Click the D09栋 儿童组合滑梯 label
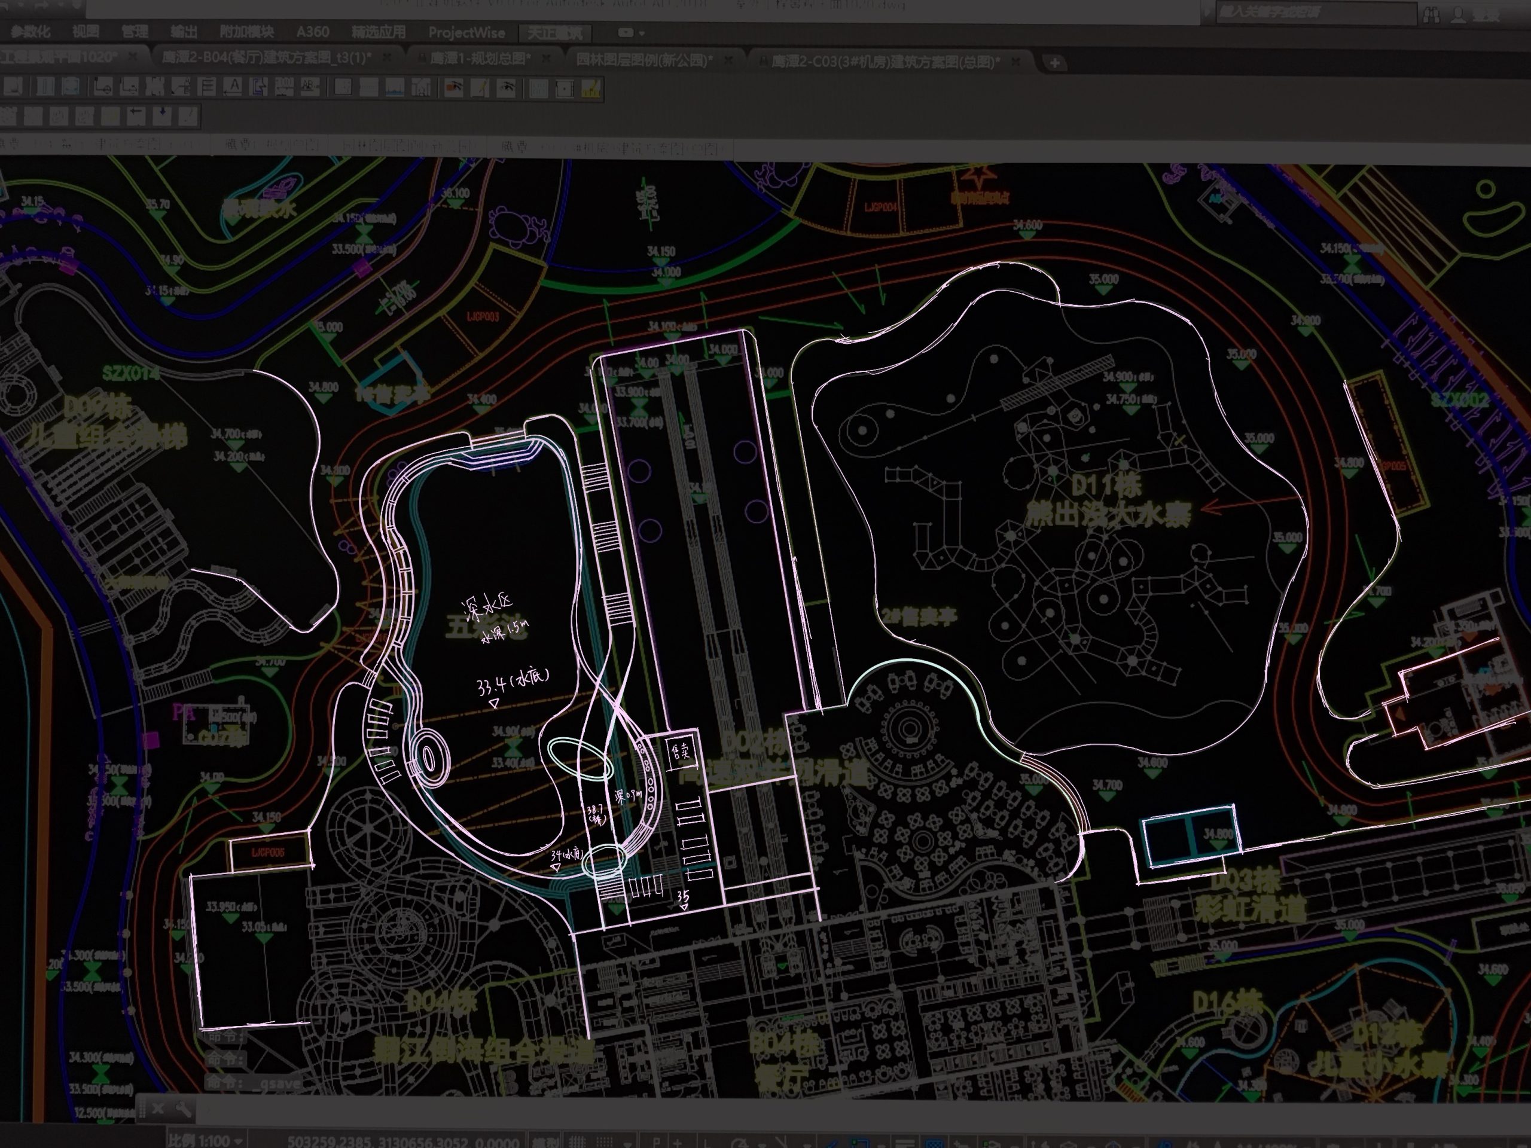The image size is (1531, 1148). pyautogui.click(x=107, y=422)
